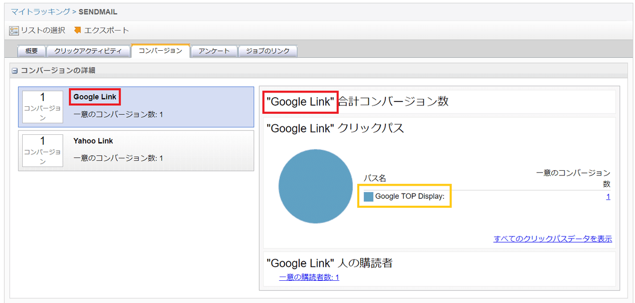The image size is (635, 303).
Task: Click "Google Link" 人の購読者 heading
Action: pos(329,263)
